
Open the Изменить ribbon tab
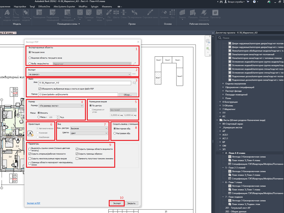[x=107, y=6]
